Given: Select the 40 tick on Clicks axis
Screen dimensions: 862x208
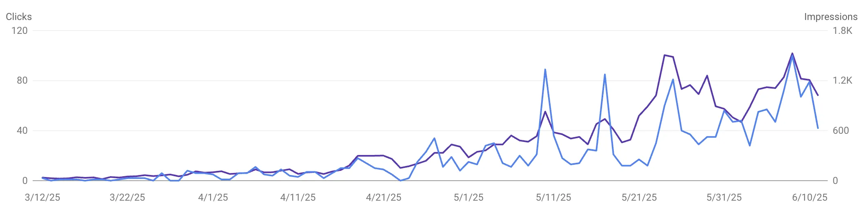Looking at the screenshot, I should [x=22, y=131].
